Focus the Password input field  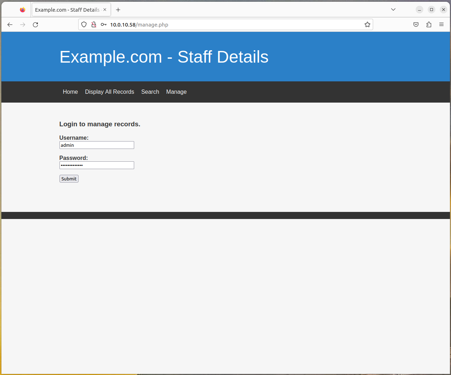pyautogui.click(x=97, y=165)
